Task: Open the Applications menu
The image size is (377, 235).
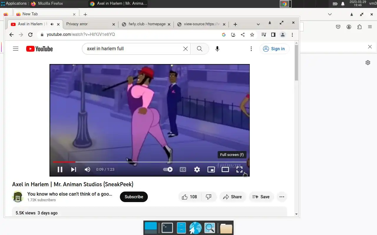Action: pos(14,4)
